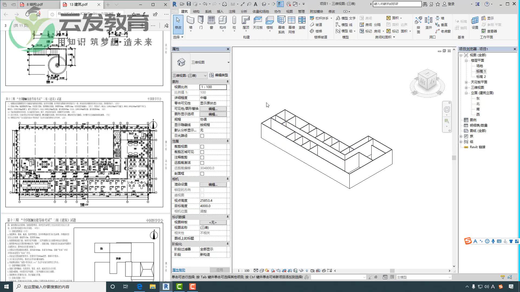Image resolution: width=520 pixels, height=292 pixels.
Task: Open the 注释 ribbon tab
Action: coord(232,11)
